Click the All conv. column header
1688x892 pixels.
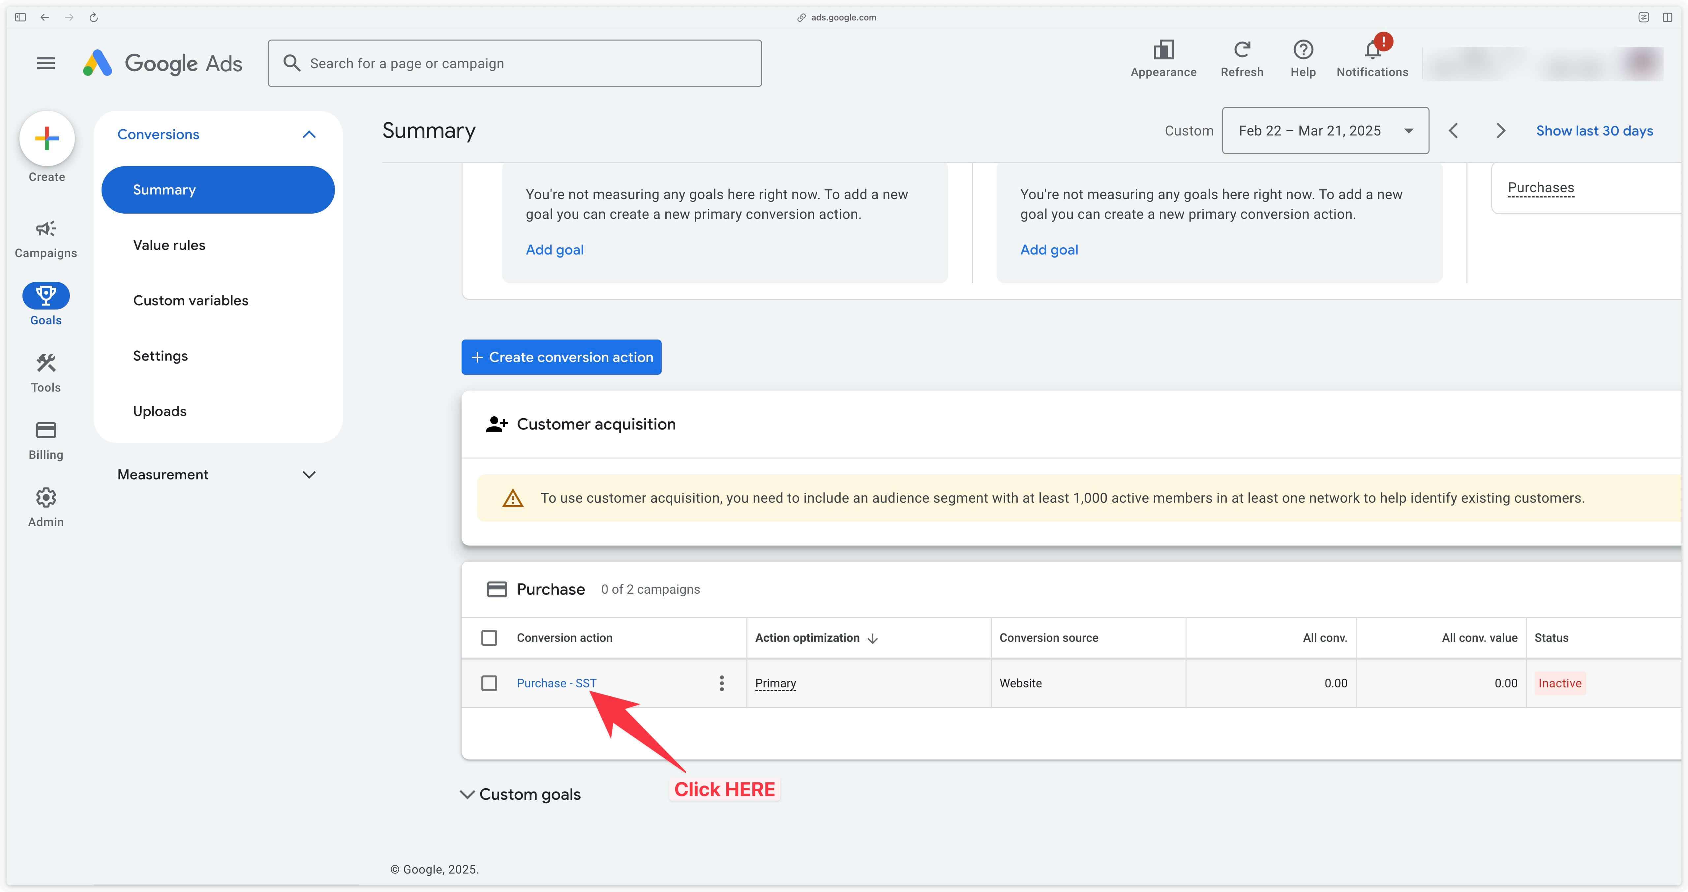1324,638
